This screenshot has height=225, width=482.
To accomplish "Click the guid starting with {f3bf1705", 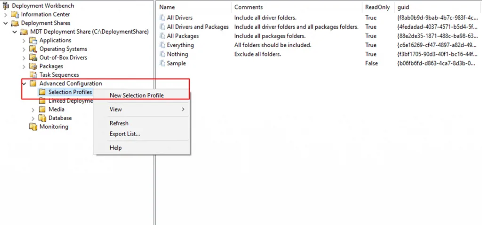I will [x=438, y=54].
